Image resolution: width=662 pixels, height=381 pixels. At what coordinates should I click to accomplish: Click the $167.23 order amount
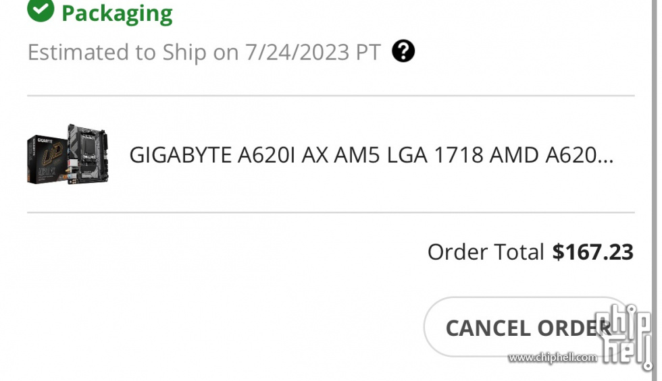click(593, 252)
